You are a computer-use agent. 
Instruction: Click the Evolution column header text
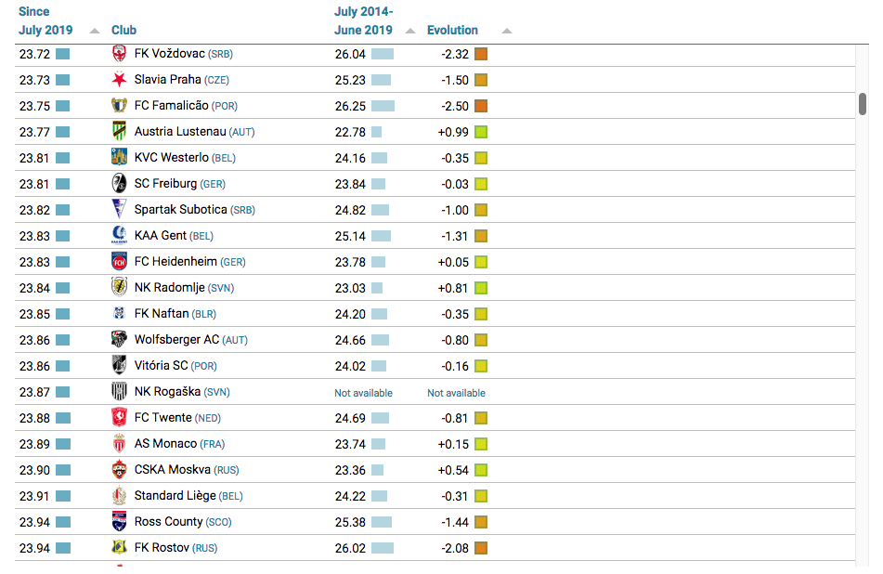point(452,31)
